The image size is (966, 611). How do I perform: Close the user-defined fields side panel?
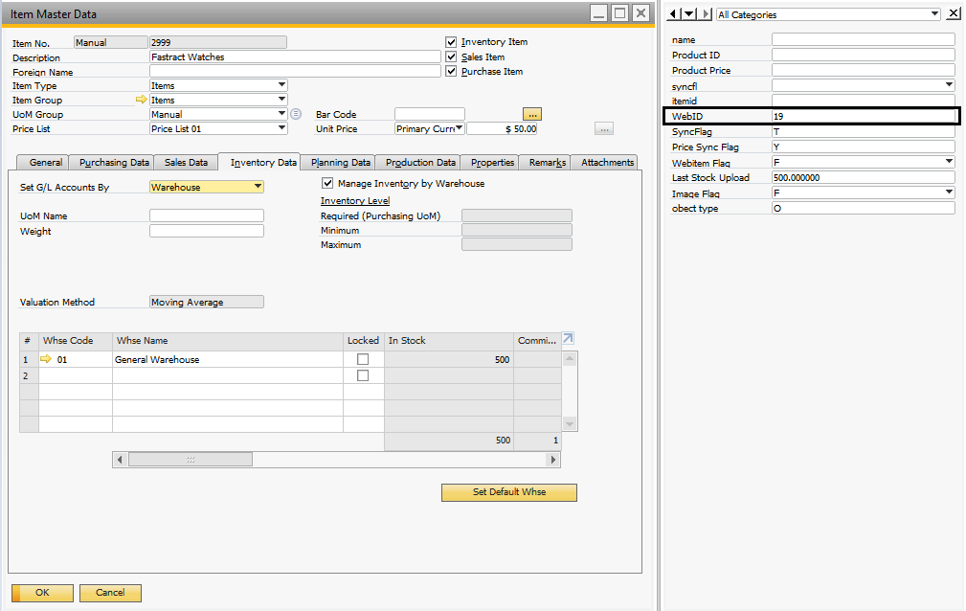953,14
